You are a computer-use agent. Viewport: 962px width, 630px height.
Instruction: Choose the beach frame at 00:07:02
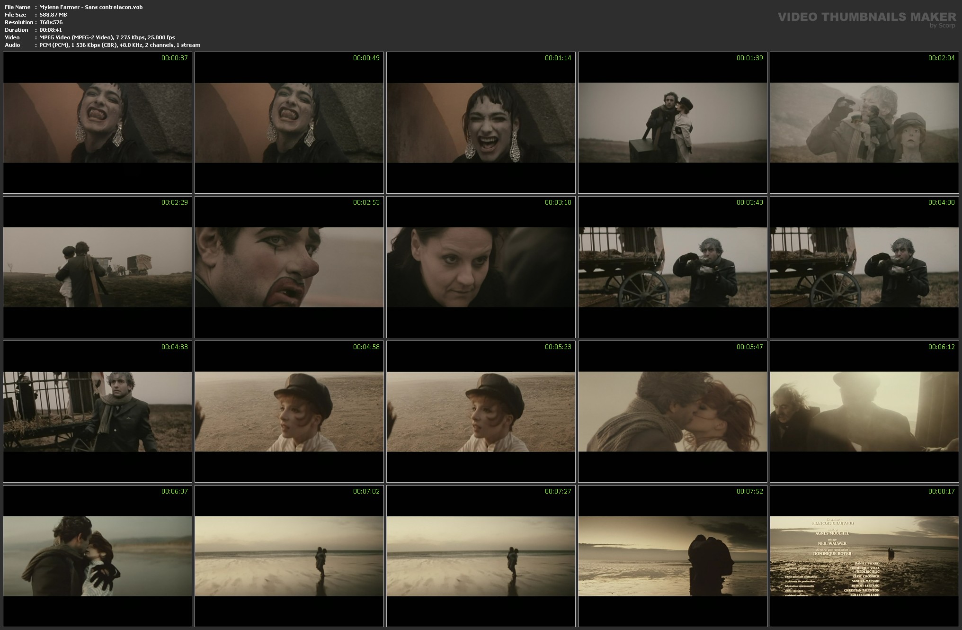289,556
